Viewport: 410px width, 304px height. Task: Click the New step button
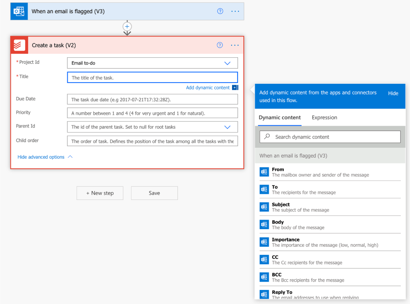tap(99, 193)
